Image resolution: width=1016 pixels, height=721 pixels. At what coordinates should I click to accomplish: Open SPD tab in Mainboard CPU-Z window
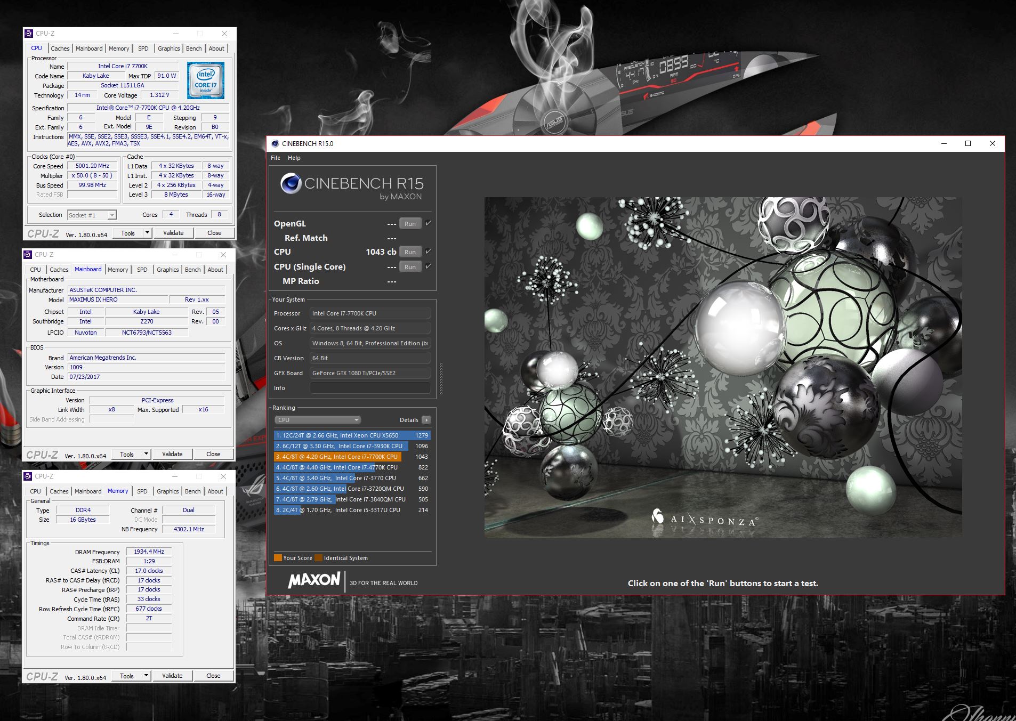click(142, 270)
